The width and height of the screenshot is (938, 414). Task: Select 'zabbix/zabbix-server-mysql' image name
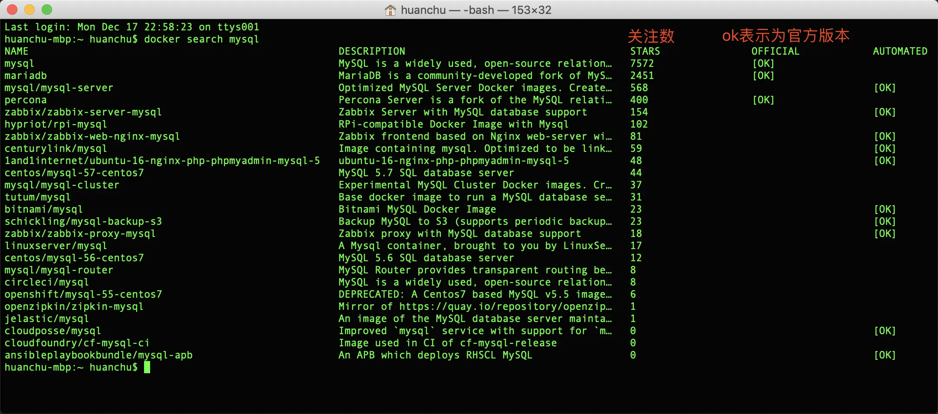coord(83,112)
